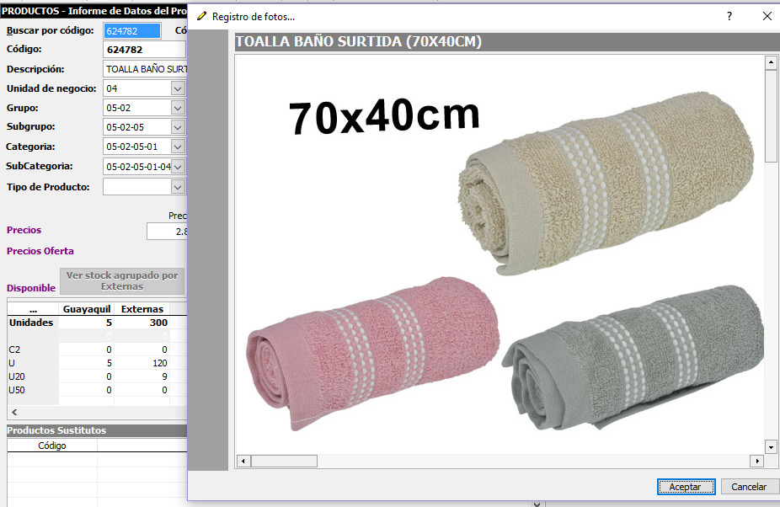Expand the Categoria dropdown
This screenshot has width=780, height=507.
click(177, 147)
